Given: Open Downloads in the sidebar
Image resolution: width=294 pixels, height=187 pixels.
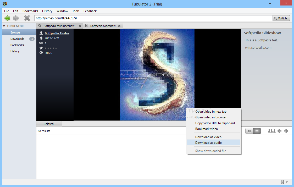Looking at the screenshot, I should pyautogui.click(x=17, y=39).
